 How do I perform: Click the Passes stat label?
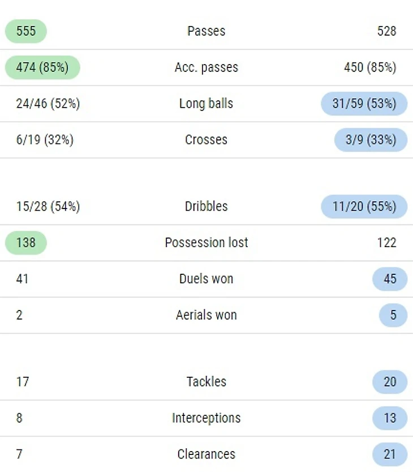tap(206, 31)
